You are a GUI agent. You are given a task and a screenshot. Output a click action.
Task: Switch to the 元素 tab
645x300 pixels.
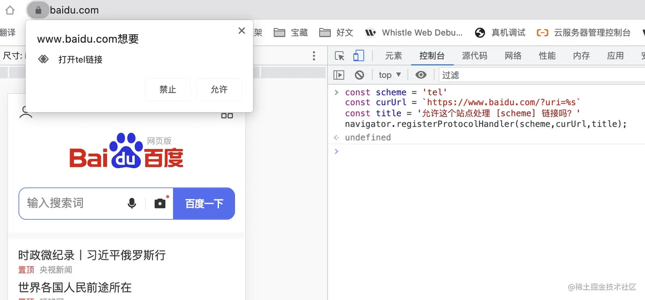click(393, 56)
